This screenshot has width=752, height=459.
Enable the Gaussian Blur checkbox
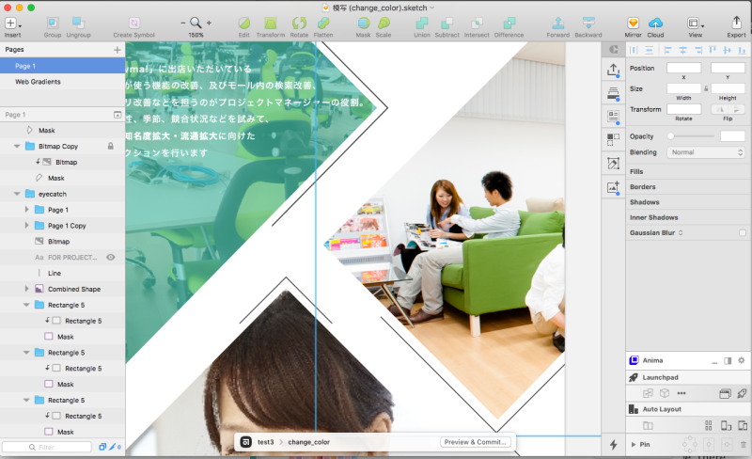743,233
